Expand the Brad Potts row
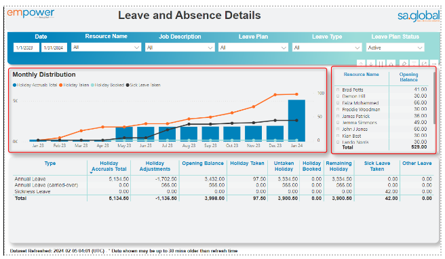The width and height of the screenshot is (445, 259). (x=338, y=89)
